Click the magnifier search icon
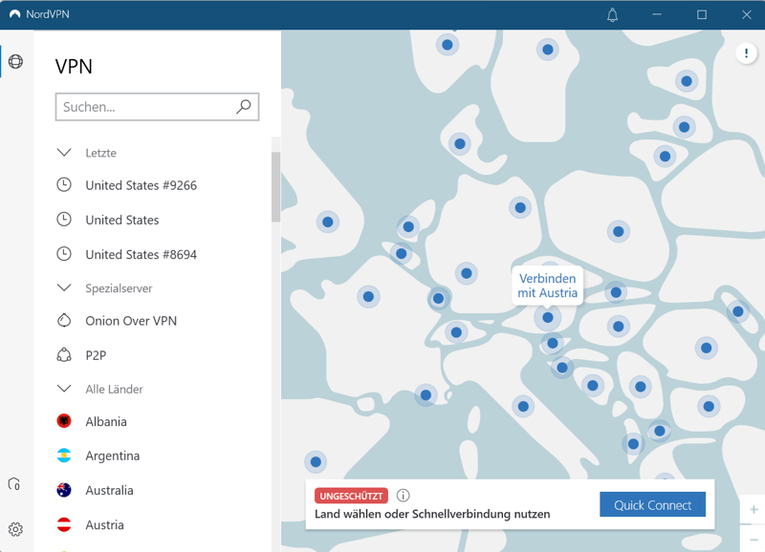Image resolution: width=765 pixels, height=552 pixels. (244, 107)
